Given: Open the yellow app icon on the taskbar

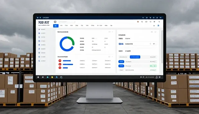Looking at the screenshot, I should [x=52, y=77].
